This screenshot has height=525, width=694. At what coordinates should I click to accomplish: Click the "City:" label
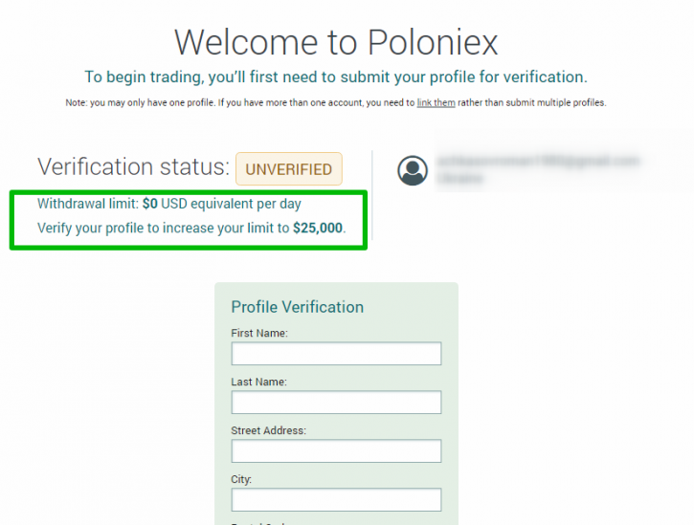pyautogui.click(x=241, y=479)
